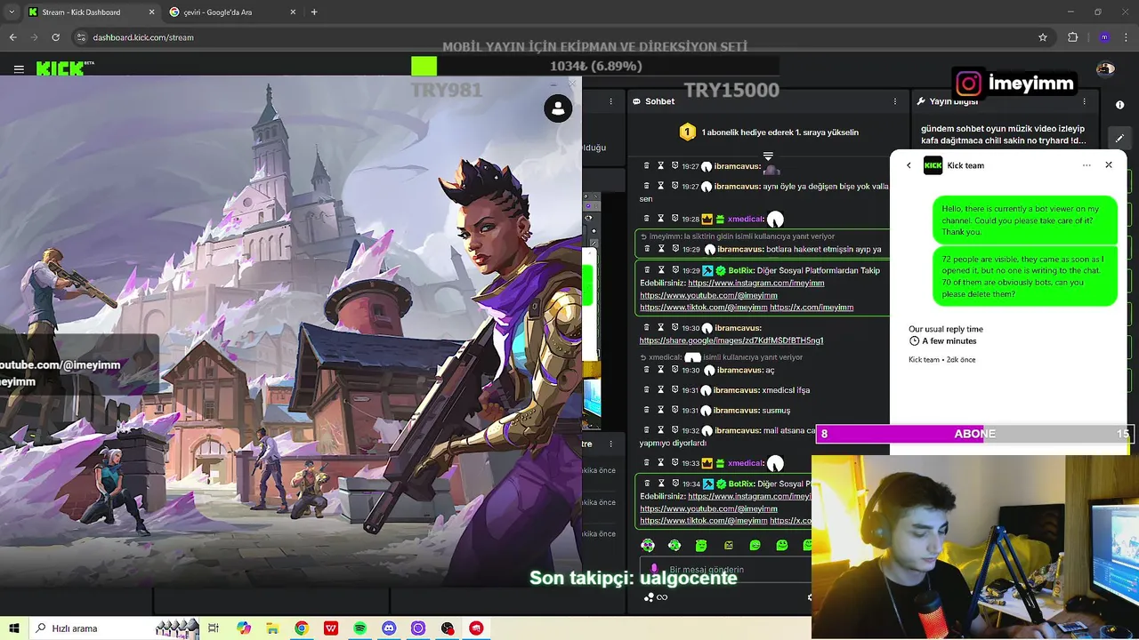The width and height of the screenshot is (1139, 640).
Task: Open ibramcavus share.google image link
Action: [731, 340]
